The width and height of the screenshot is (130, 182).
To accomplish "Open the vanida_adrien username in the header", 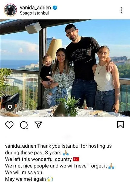I will click(x=35, y=8).
